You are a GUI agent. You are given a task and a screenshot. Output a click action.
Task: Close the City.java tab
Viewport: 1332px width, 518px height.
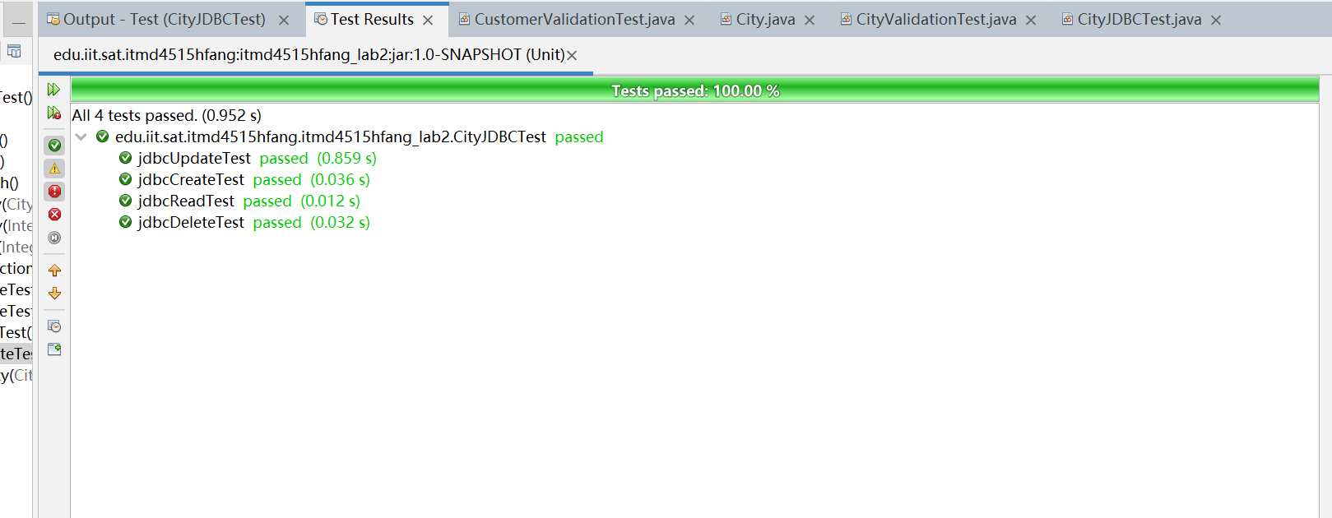pyautogui.click(x=810, y=21)
